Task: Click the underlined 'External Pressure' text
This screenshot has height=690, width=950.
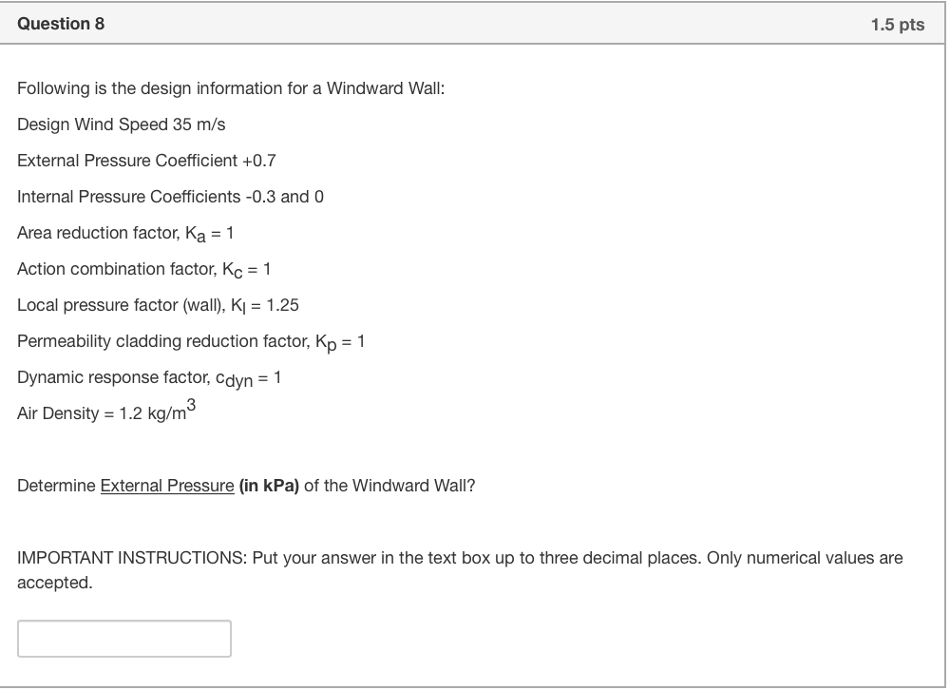Action: [x=167, y=486]
